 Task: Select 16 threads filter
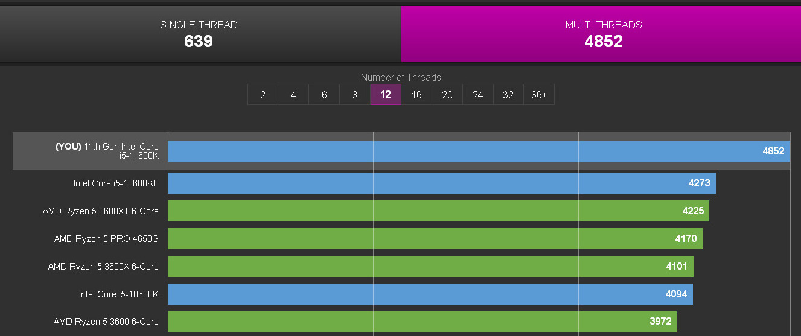(x=416, y=95)
